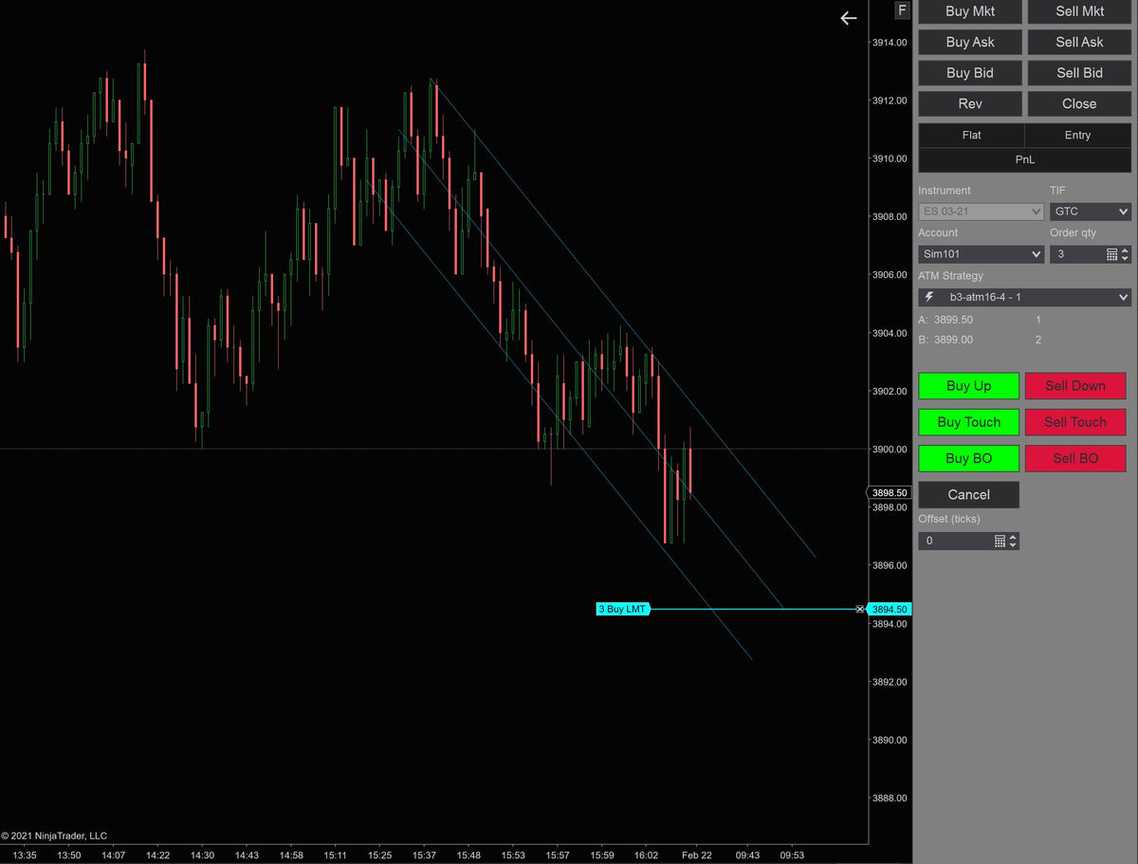Image resolution: width=1138 pixels, height=864 pixels.
Task: Click the Buy Mkt button
Action: tap(969, 11)
